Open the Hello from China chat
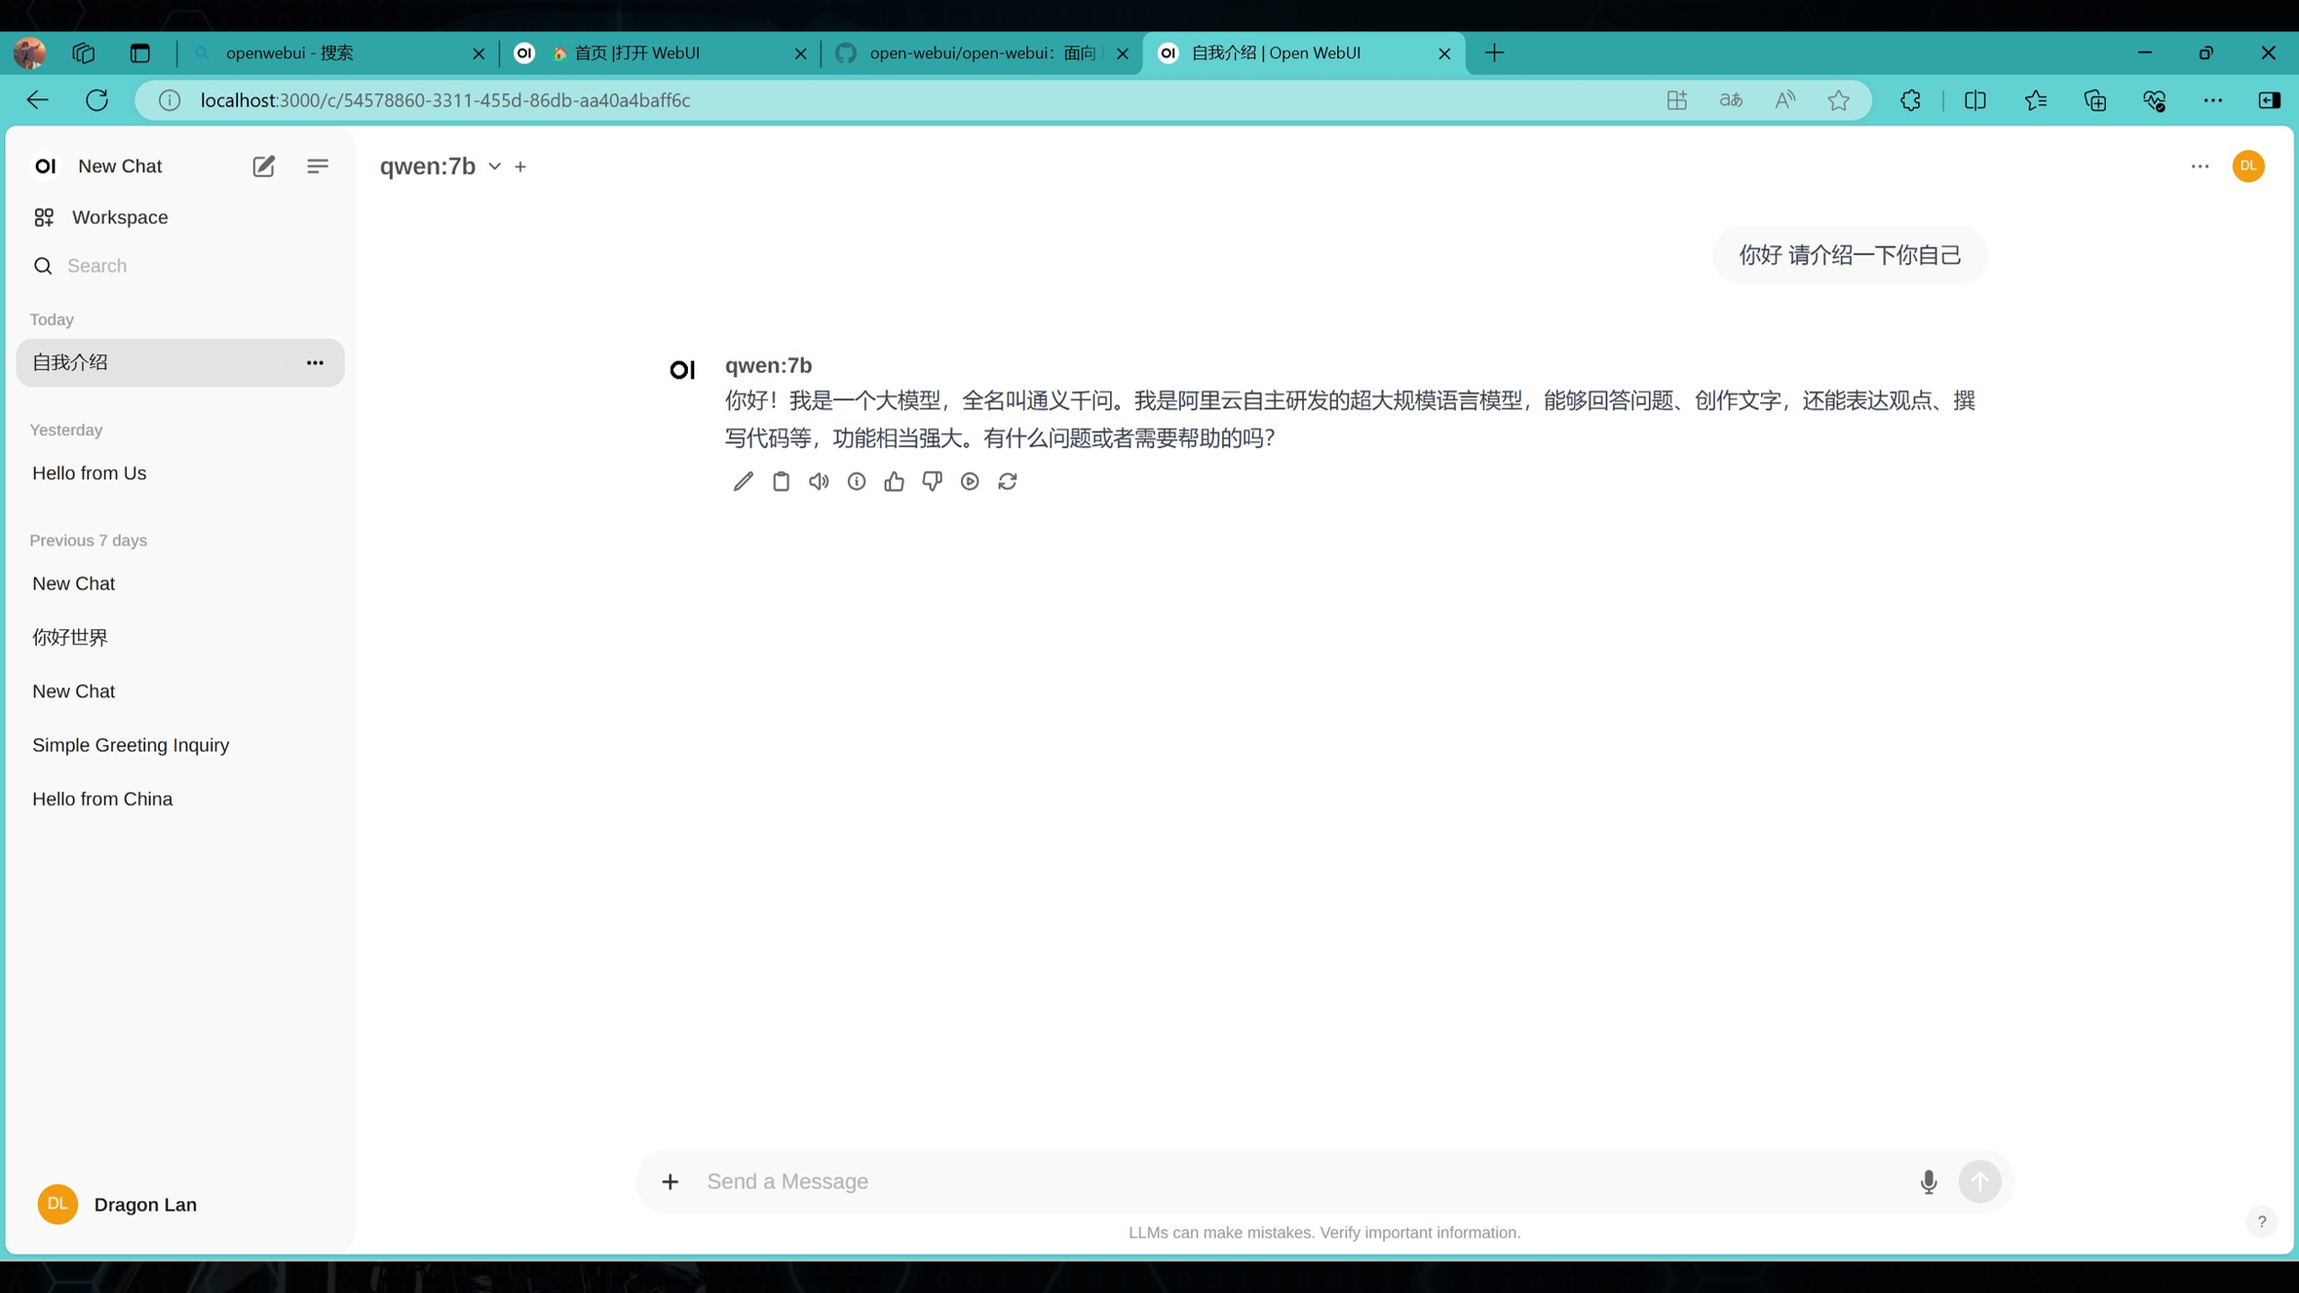 click(x=102, y=798)
